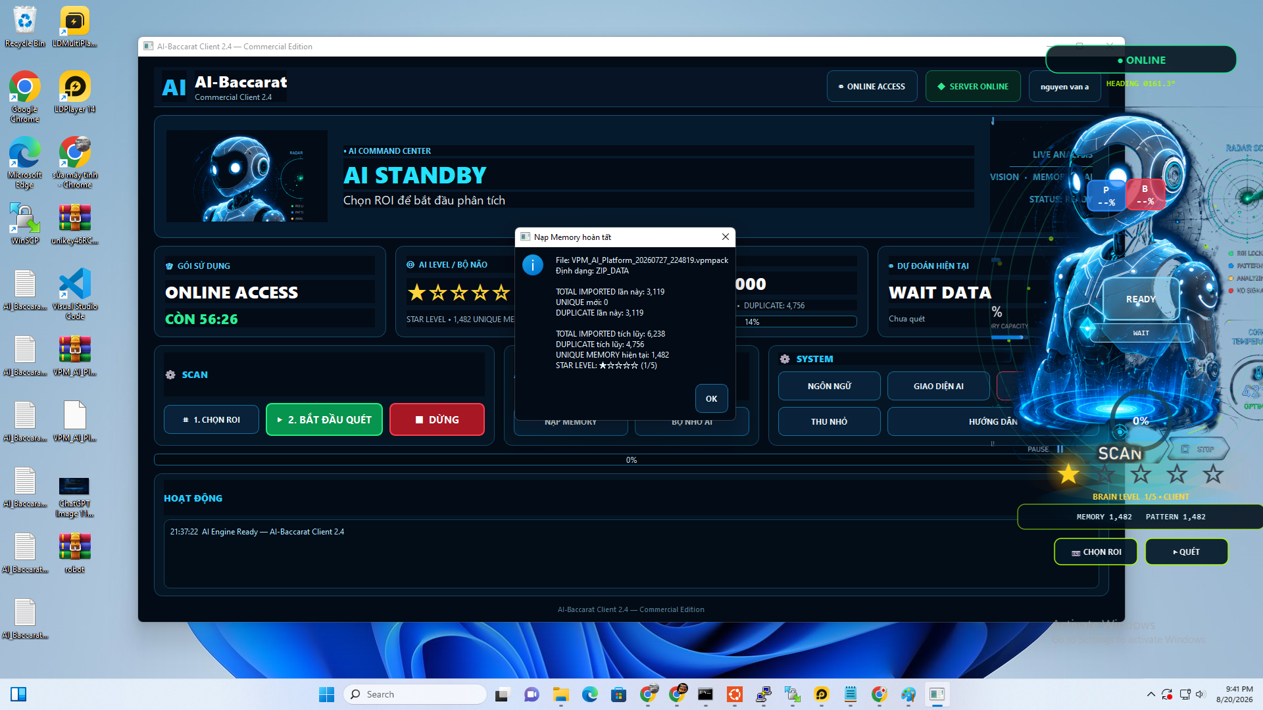Image resolution: width=1263 pixels, height=710 pixels.
Task: Click the blue P percentage badge on robot
Action: tap(1106, 196)
